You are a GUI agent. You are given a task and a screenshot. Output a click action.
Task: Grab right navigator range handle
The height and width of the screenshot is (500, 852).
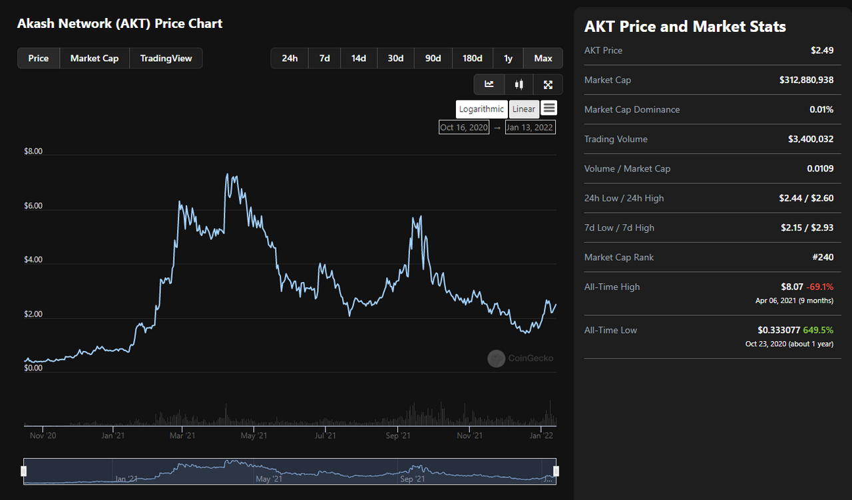pos(556,471)
